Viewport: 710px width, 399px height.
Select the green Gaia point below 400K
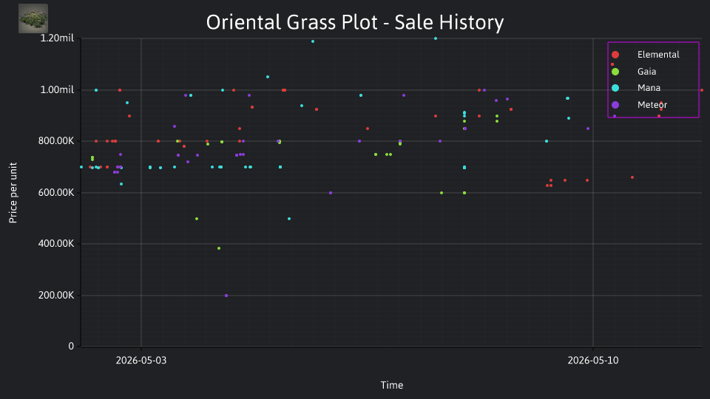pyautogui.click(x=219, y=248)
